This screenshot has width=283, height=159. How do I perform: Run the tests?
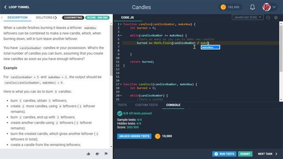point(224,154)
